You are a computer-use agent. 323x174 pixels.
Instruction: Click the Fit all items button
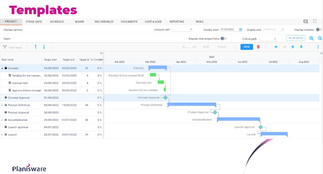[x=296, y=38]
